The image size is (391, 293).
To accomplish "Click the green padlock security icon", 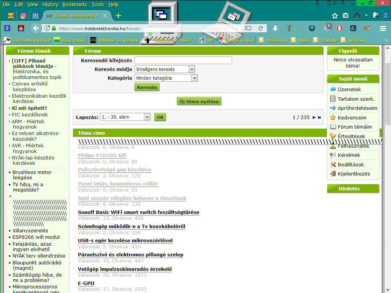I will [54, 28].
